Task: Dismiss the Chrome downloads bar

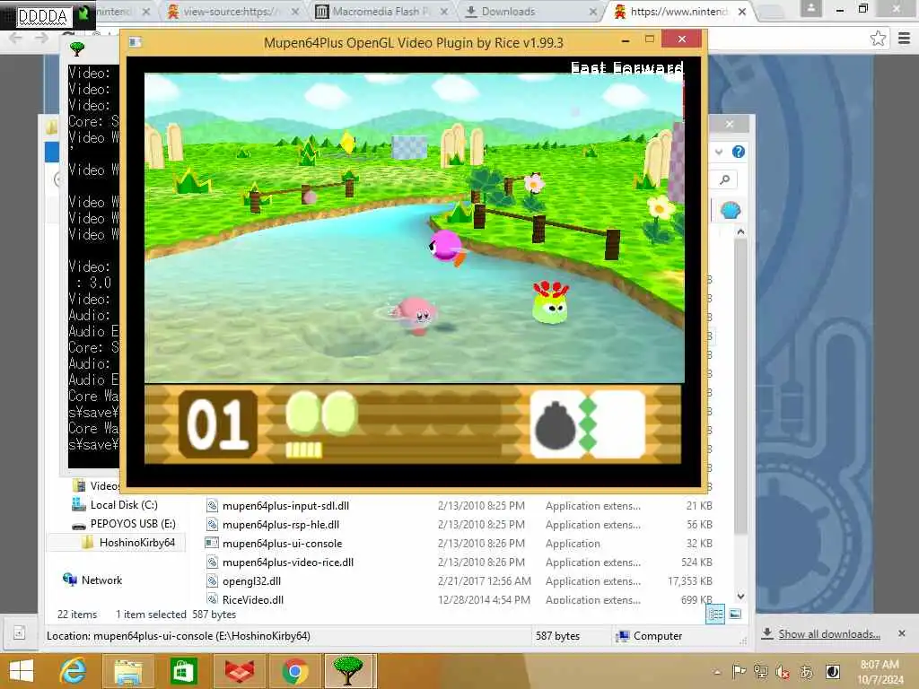Action: [901, 633]
